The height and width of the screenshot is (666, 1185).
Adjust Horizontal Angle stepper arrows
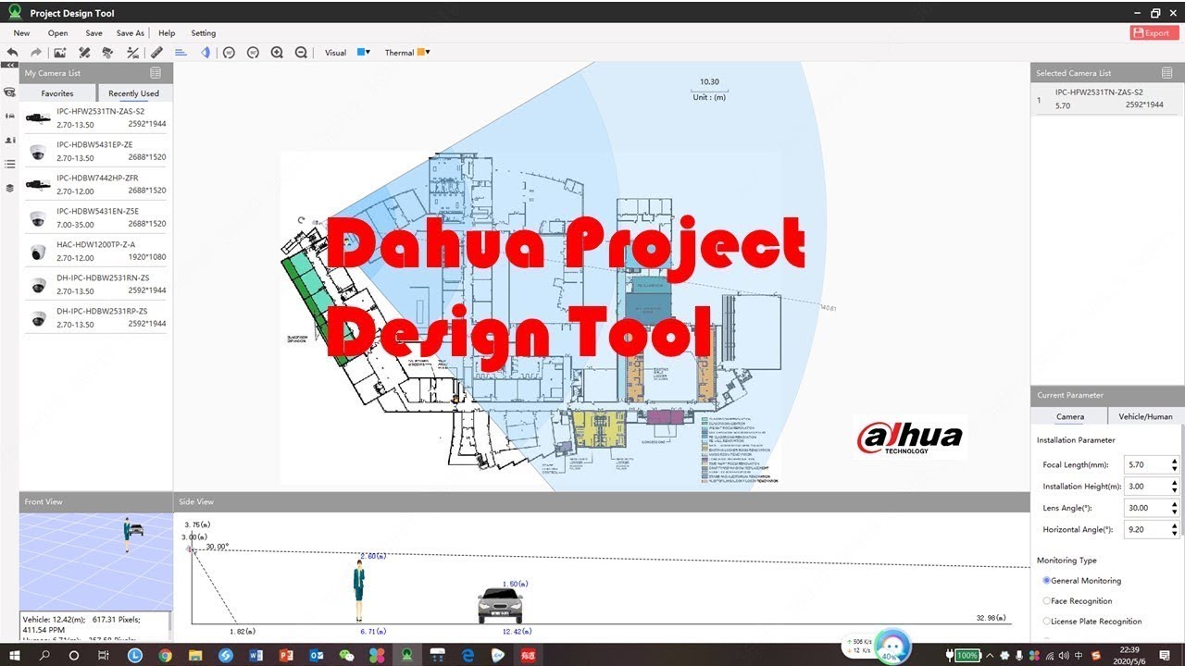(1175, 529)
